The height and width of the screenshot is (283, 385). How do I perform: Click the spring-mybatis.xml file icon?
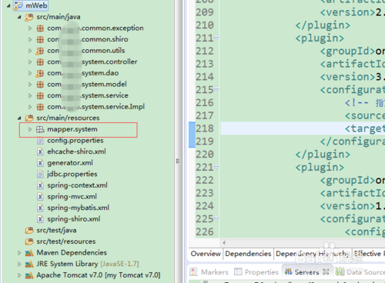click(40, 208)
